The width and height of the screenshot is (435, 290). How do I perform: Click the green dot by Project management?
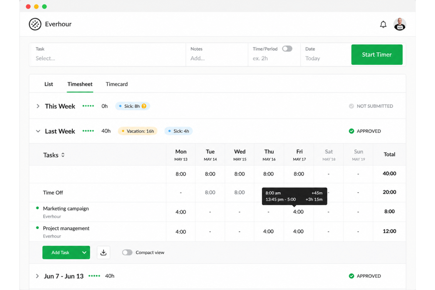coord(37,228)
